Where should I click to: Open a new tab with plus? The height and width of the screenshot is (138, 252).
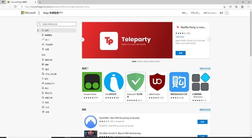tap(40, 2)
